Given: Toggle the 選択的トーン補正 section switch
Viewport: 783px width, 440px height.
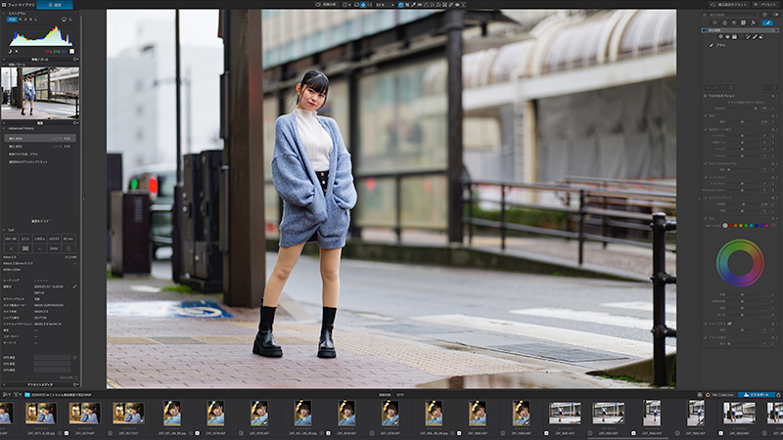Looking at the screenshot, I should (774, 129).
